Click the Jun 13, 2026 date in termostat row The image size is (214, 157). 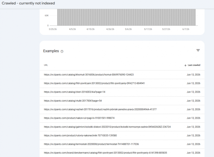pos(193,144)
